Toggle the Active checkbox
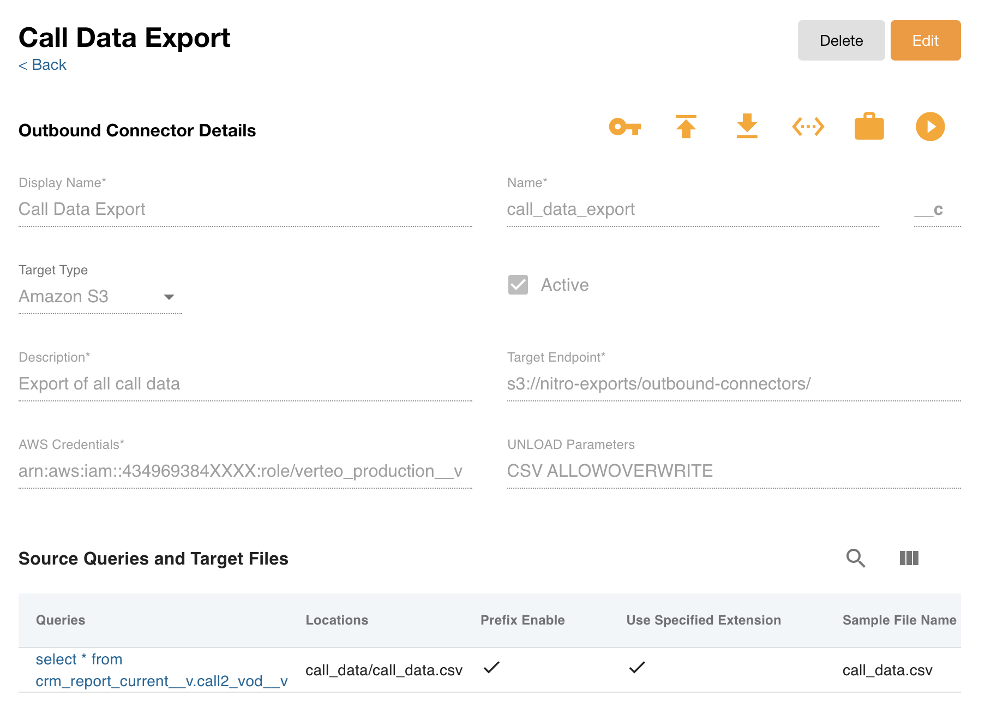Image resolution: width=985 pixels, height=708 pixels. tap(518, 285)
